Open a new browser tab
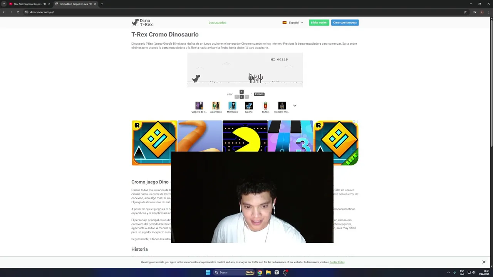 (x=102, y=4)
